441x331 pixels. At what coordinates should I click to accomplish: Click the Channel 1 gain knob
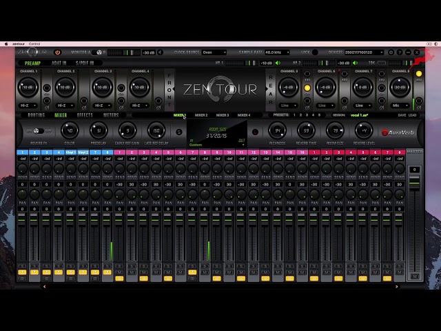[28, 88]
